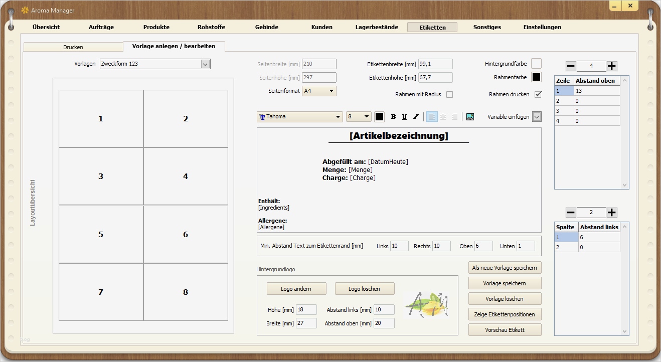Open the Tahoma font dropdown

[x=339, y=117]
